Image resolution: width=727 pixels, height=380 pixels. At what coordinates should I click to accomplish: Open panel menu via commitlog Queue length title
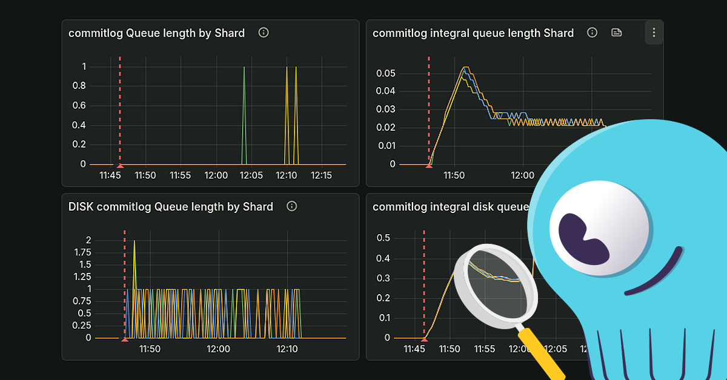click(156, 33)
